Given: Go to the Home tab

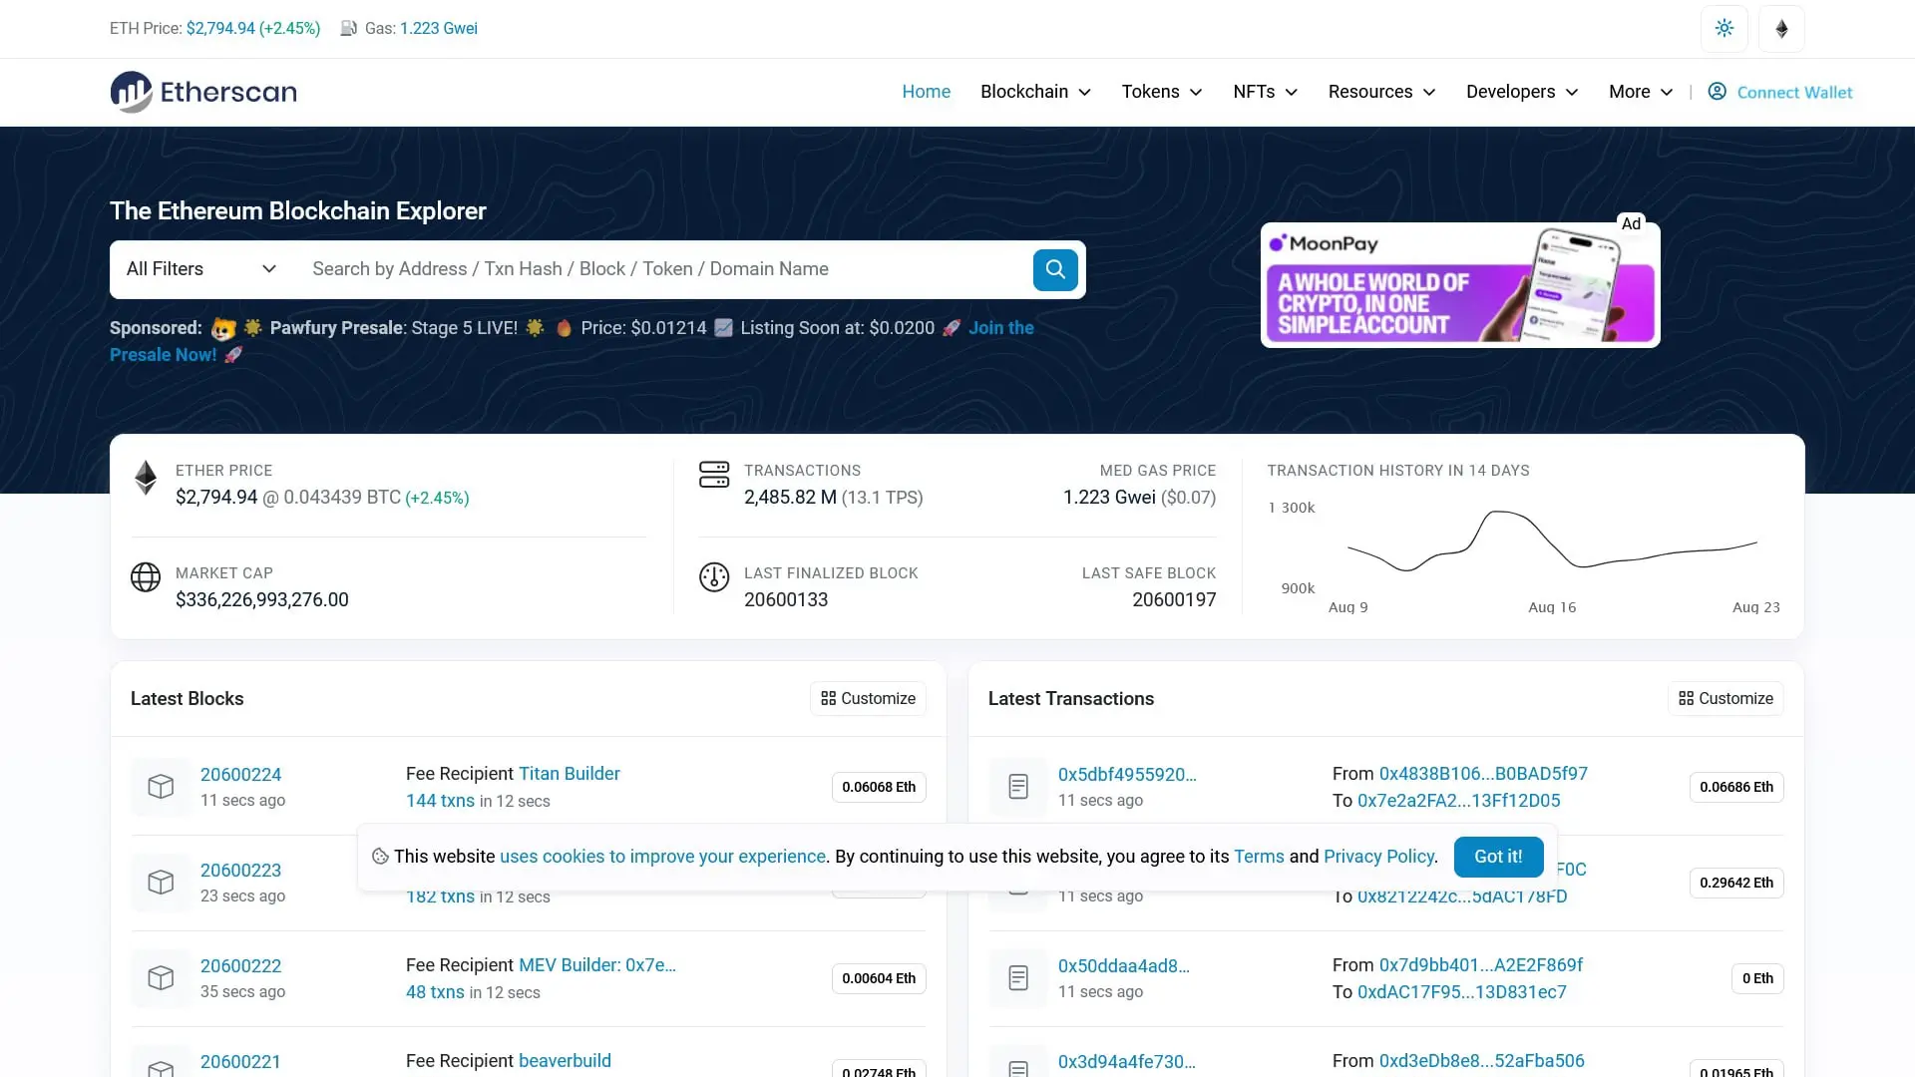Looking at the screenshot, I should point(926,92).
